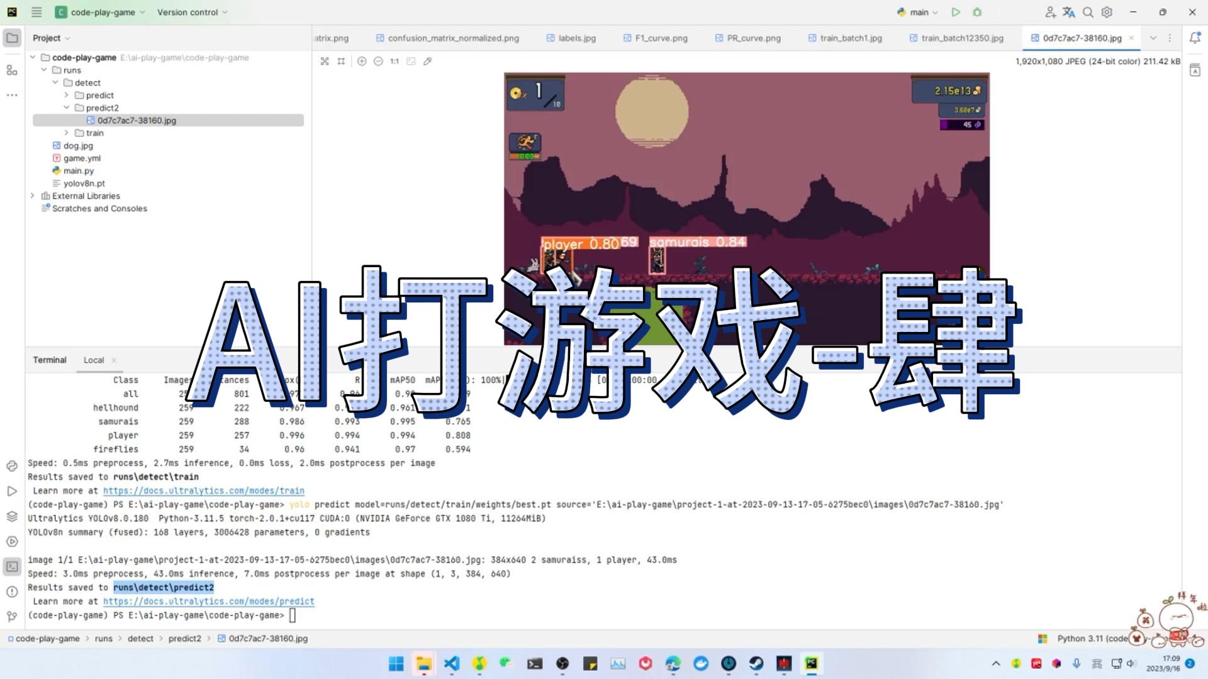Open the Python Packages tool window

coord(12,466)
